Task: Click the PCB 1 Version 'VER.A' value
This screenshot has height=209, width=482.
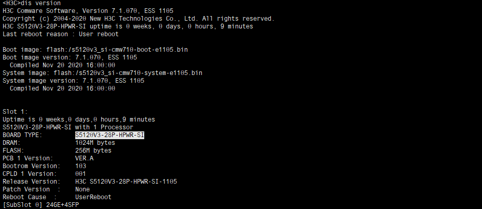Action: coord(84,158)
